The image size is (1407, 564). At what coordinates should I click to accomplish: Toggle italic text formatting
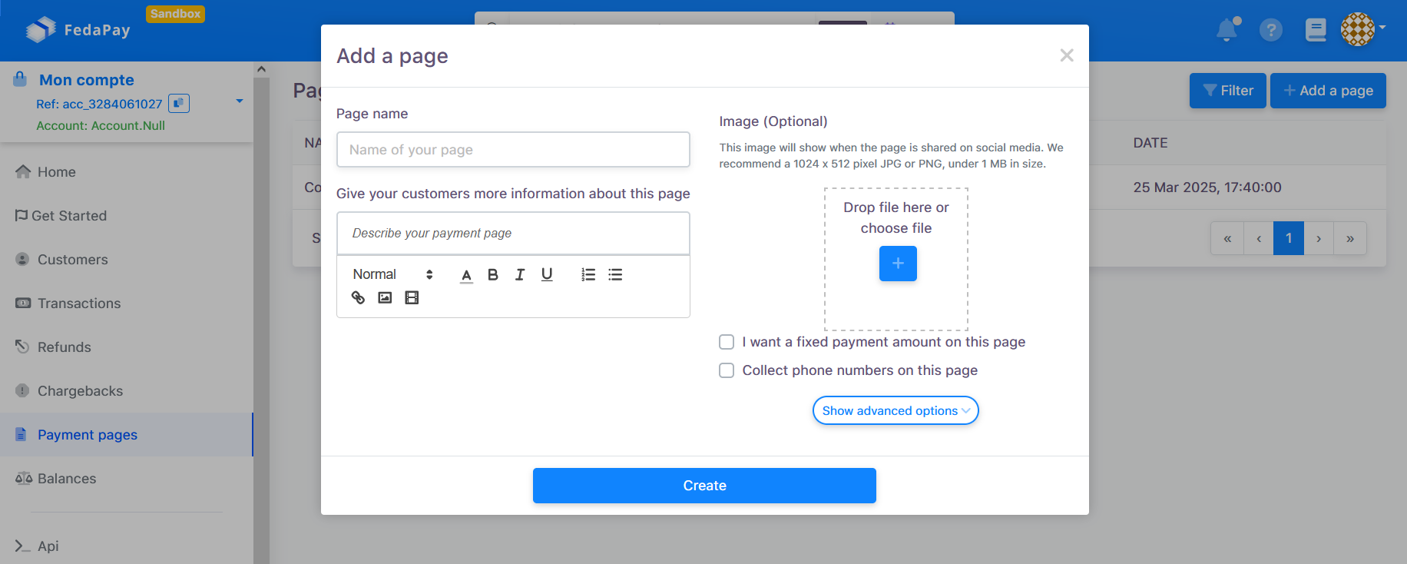click(520, 274)
